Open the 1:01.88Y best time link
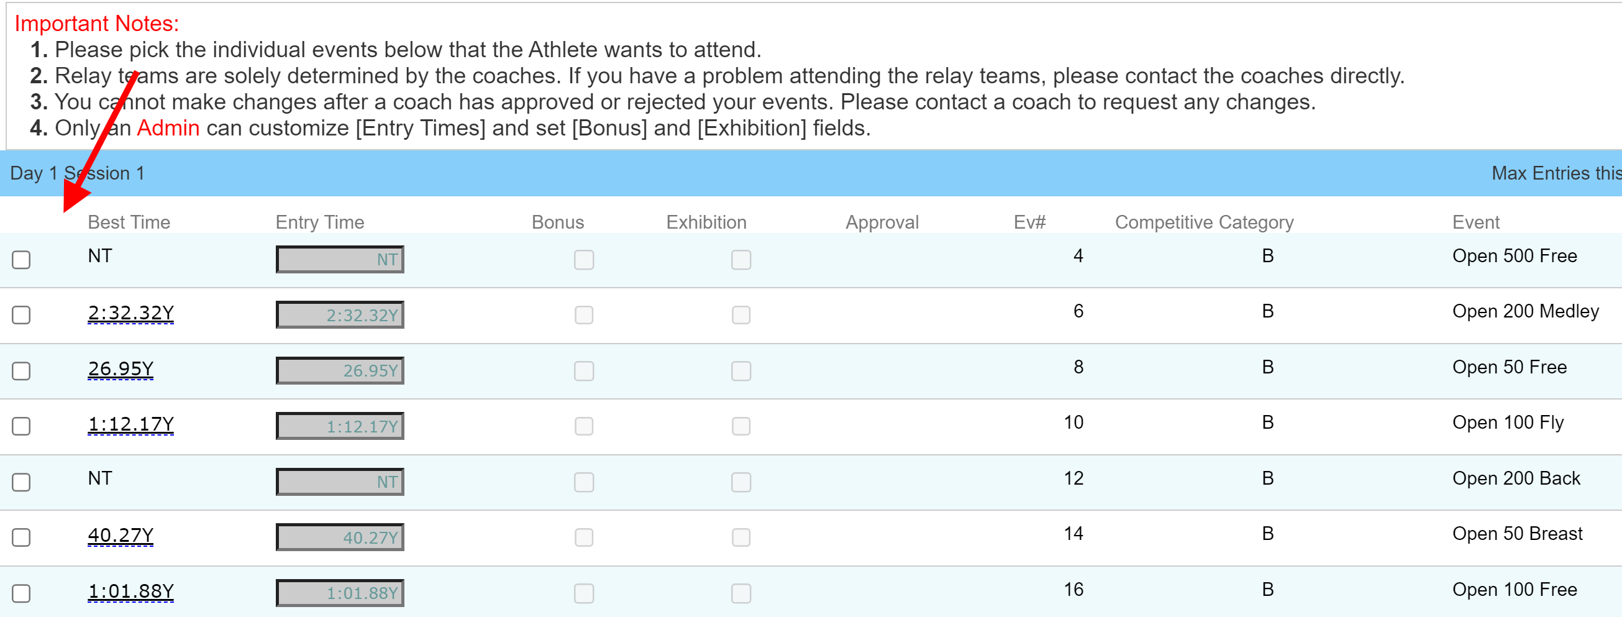Image resolution: width=1622 pixels, height=617 pixels. (x=130, y=591)
